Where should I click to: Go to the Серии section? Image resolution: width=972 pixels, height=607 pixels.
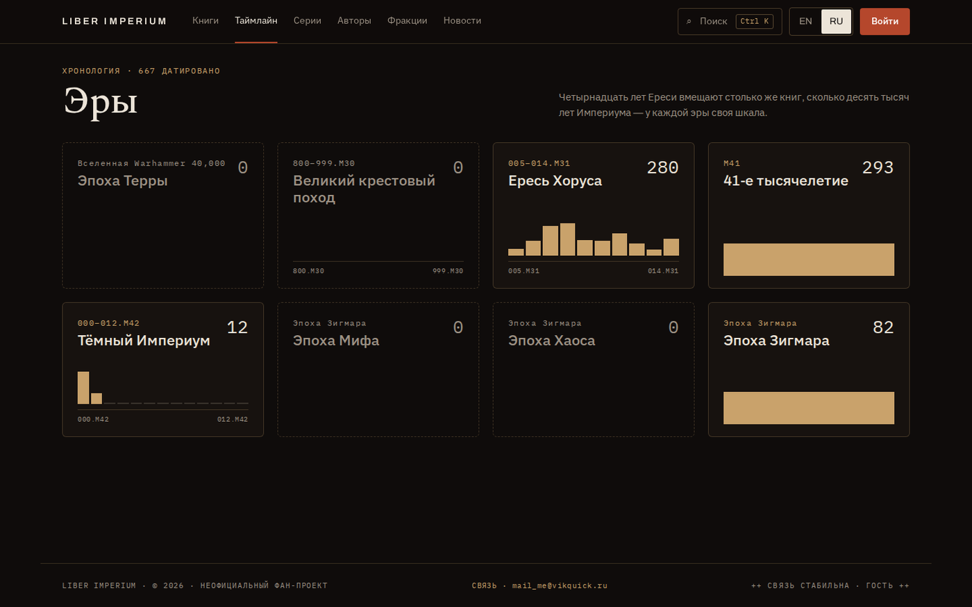(308, 21)
